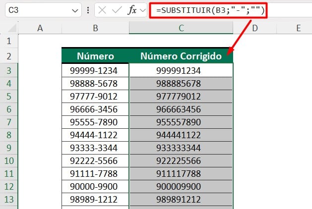Select cell containing 90000-9900
Viewport: 312px width, 209px height.
tap(96, 187)
